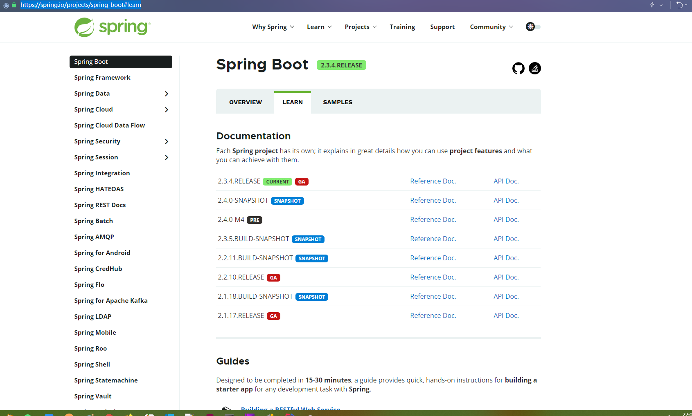
Task: Open Reference Doc. for 2.2.10.RELEASE
Action: 433,277
